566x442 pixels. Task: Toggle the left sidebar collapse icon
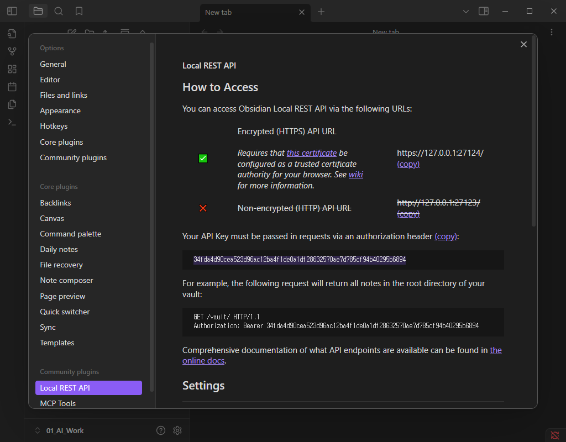(x=12, y=11)
